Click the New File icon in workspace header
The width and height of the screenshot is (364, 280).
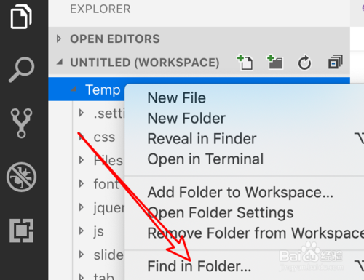245,63
